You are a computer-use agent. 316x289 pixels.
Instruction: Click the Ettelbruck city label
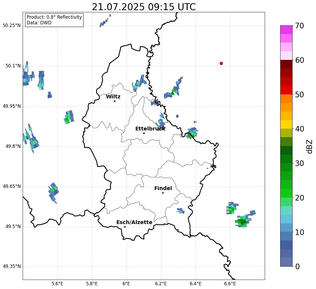pyautogui.click(x=150, y=129)
